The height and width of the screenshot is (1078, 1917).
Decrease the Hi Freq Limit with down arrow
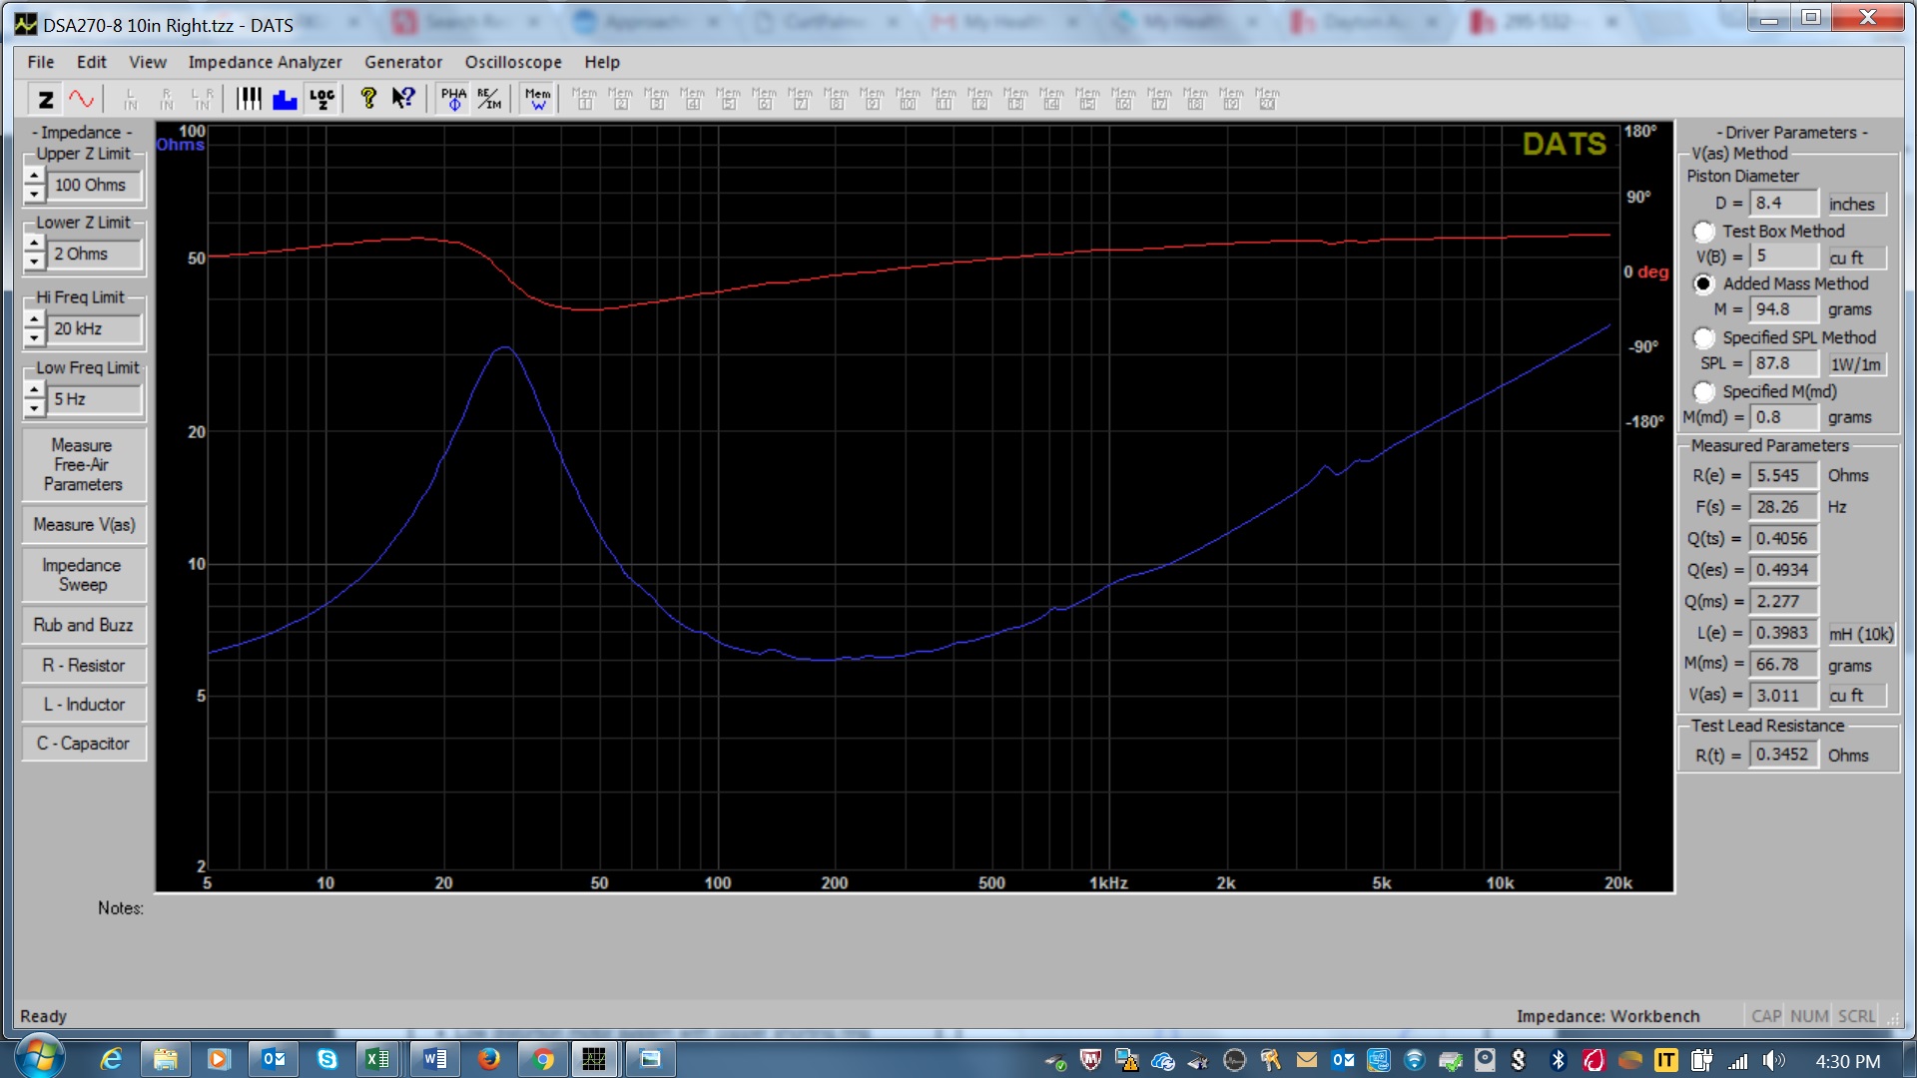click(34, 338)
